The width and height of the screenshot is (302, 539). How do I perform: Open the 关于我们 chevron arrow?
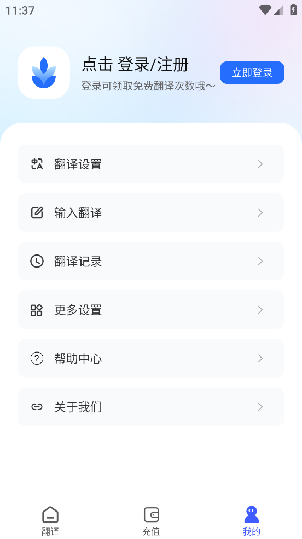[x=260, y=407]
